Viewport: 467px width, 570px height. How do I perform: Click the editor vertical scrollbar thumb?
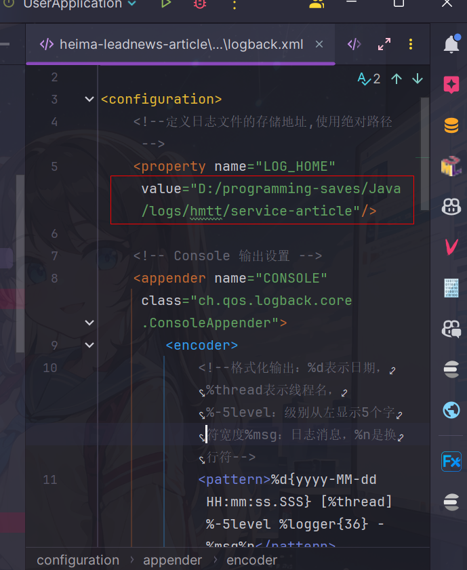click(x=424, y=153)
